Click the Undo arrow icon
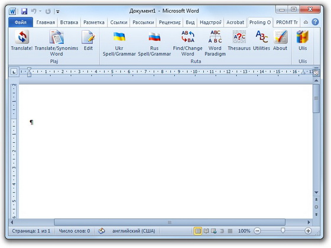 pyautogui.click(x=34, y=11)
